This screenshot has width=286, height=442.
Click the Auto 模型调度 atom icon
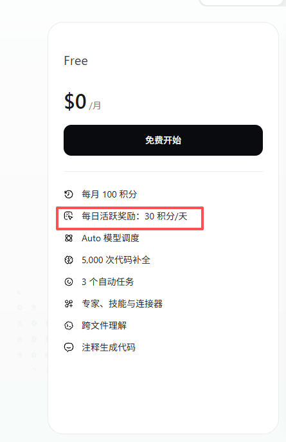point(68,238)
